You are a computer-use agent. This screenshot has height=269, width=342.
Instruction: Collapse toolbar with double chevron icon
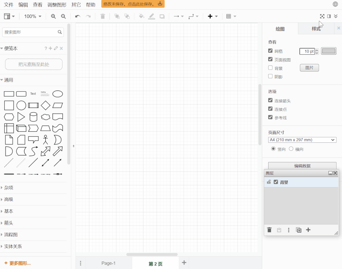336,16
